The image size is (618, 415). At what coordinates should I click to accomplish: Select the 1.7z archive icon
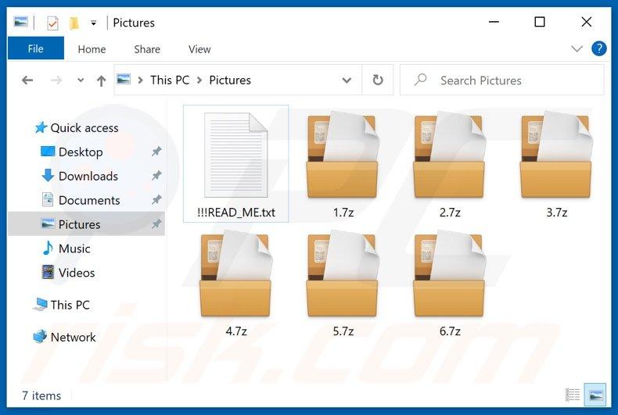[343, 155]
